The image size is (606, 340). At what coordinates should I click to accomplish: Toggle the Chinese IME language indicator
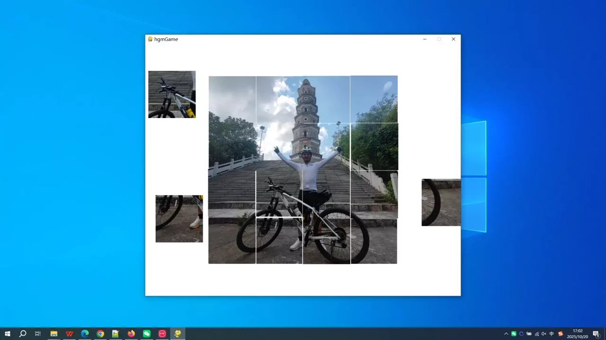(552, 334)
